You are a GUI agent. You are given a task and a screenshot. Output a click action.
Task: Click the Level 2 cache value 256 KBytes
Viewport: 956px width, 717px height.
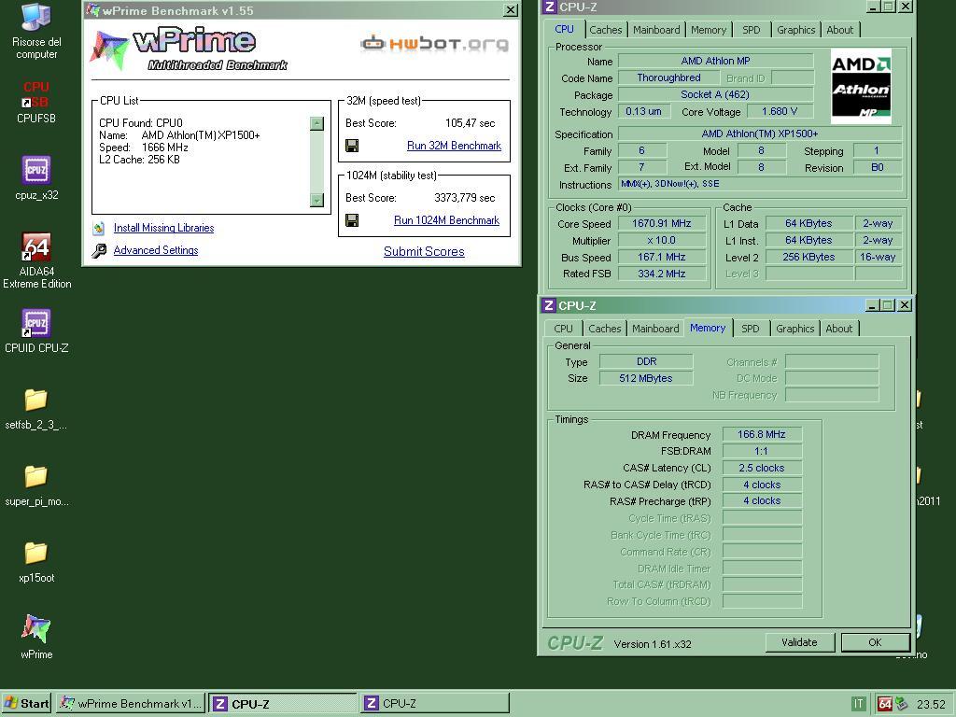pos(808,258)
